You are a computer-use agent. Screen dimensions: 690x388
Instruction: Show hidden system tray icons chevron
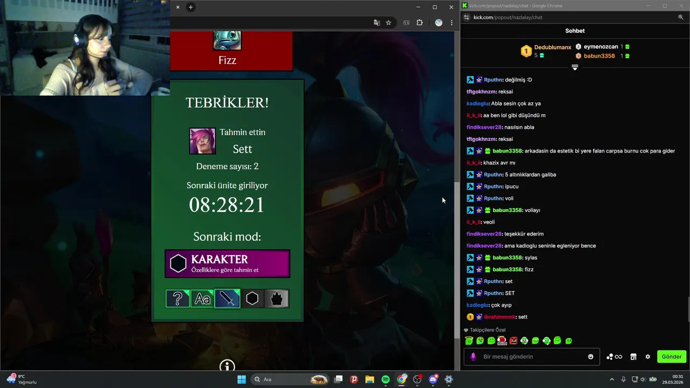tap(612, 379)
